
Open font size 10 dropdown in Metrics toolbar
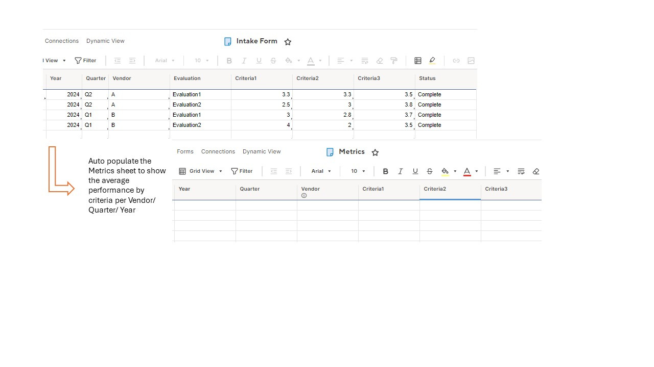(x=358, y=171)
